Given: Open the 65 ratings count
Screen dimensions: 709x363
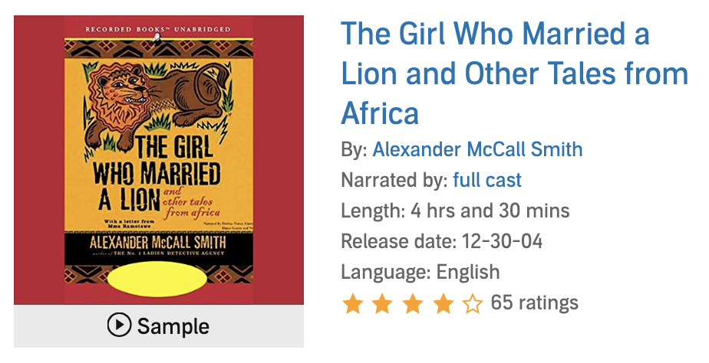Looking at the screenshot, I should click(x=534, y=302).
